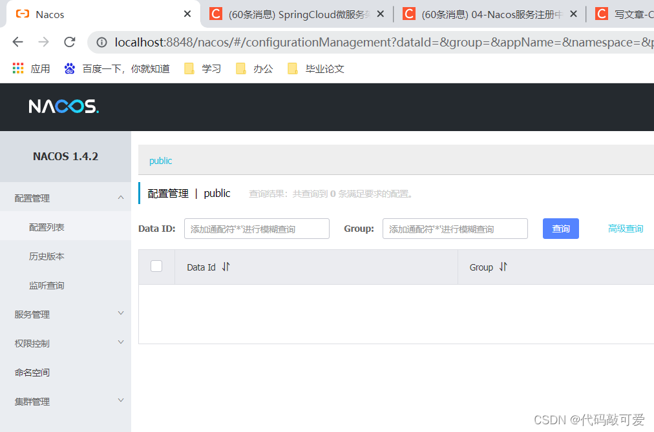Screen dimensions: 654x432
Task: Click the browser address bar URL
Action: [x=384, y=42]
